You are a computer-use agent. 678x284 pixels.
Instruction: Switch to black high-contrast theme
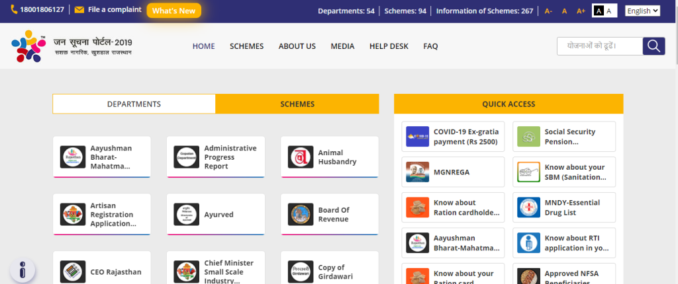tap(599, 11)
